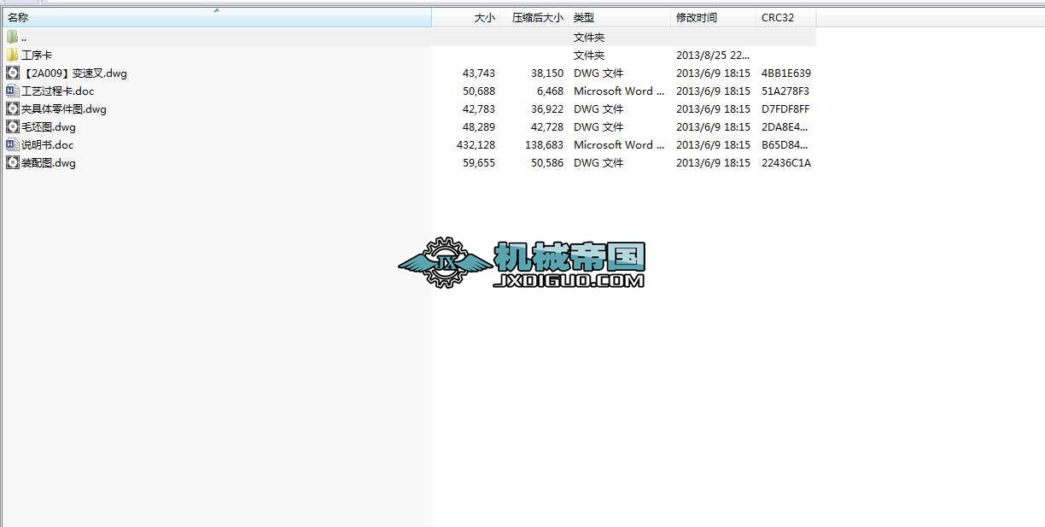Sort by the 类型 column header
The image size is (1045, 527).
point(621,17)
